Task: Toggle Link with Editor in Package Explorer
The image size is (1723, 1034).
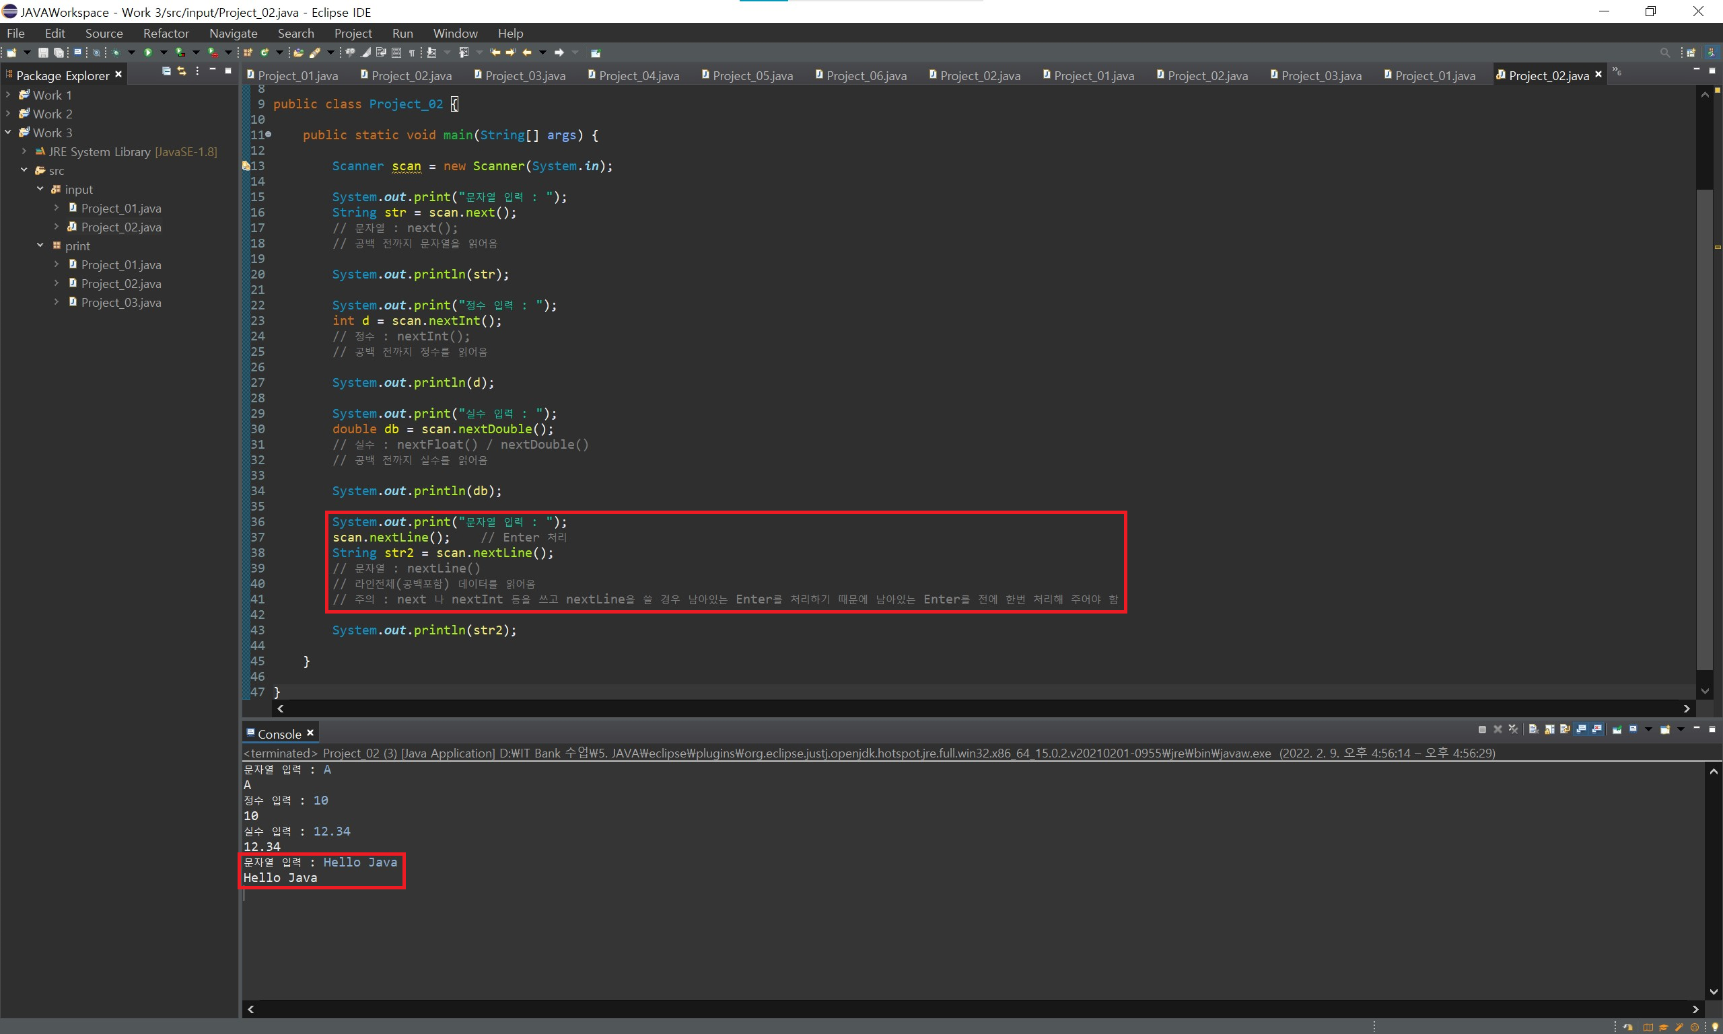Action: [182, 71]
